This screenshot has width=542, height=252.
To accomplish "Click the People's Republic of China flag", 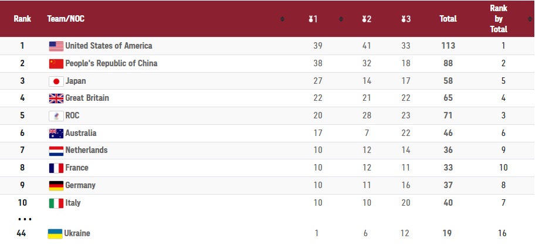I will click(x=56, y=63).
